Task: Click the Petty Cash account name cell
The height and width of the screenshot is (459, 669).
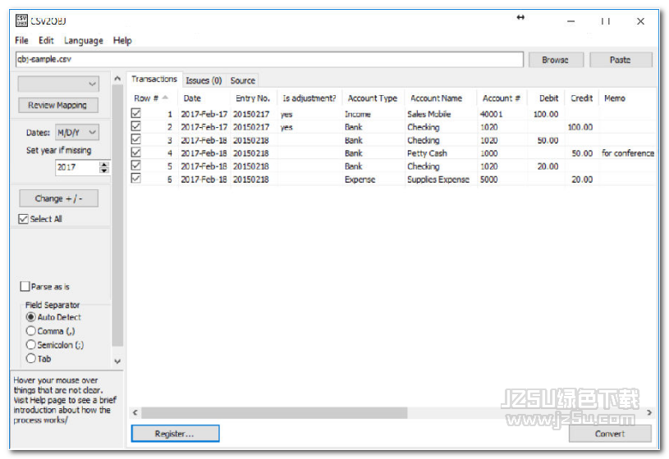Action: (427, 153)
